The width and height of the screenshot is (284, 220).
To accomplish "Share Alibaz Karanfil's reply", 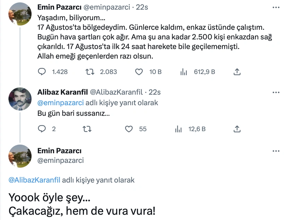I will (237, 129).
